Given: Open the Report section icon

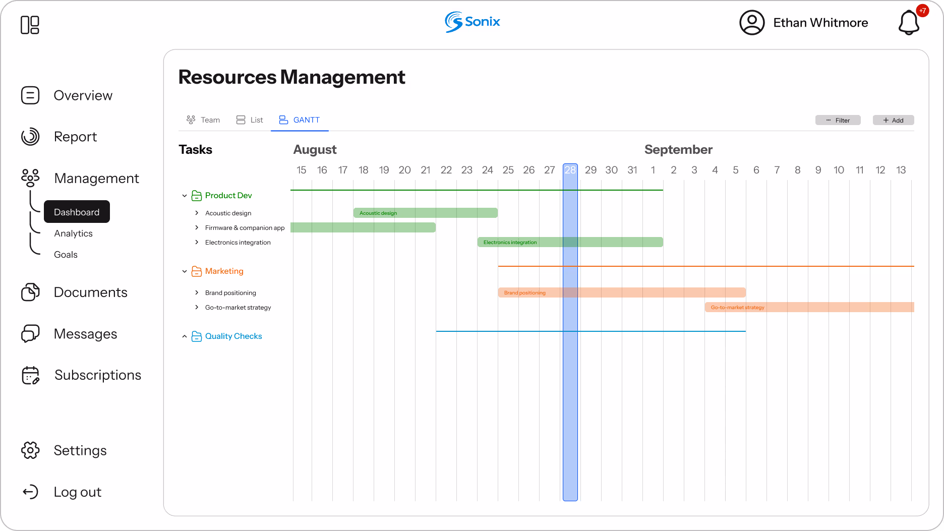Looking at the screenshot, I should pyautogui.click(x=30, y=137).
